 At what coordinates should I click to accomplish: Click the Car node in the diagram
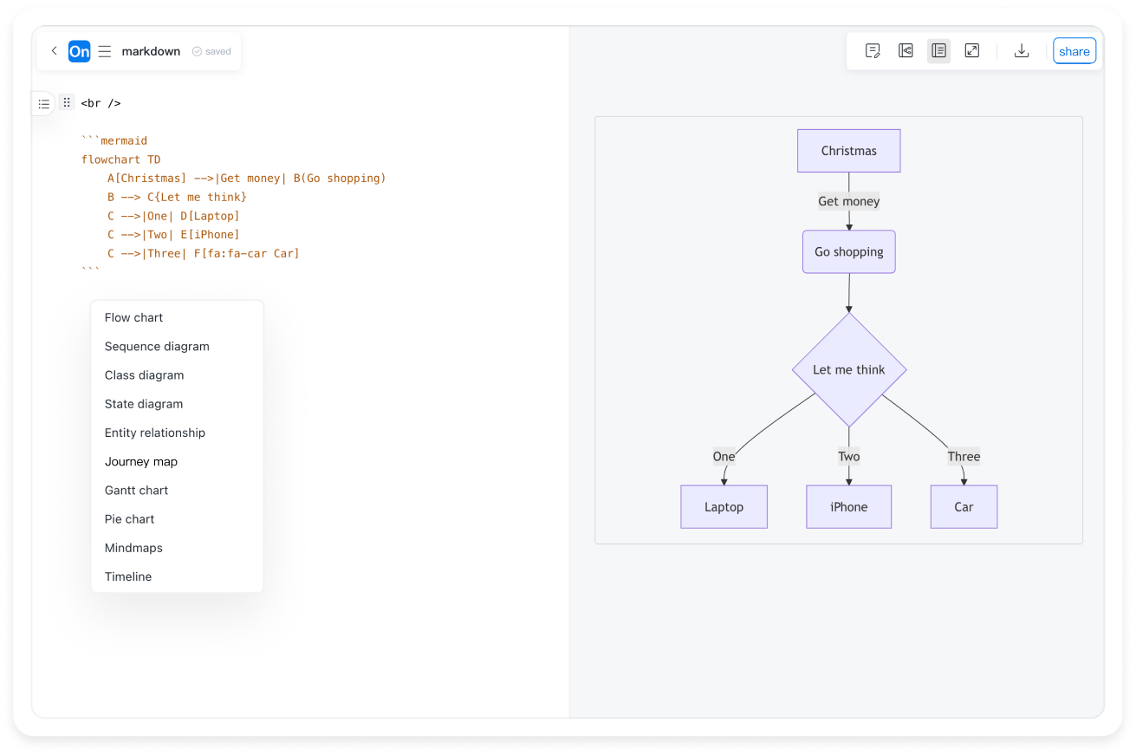[964, 507]
